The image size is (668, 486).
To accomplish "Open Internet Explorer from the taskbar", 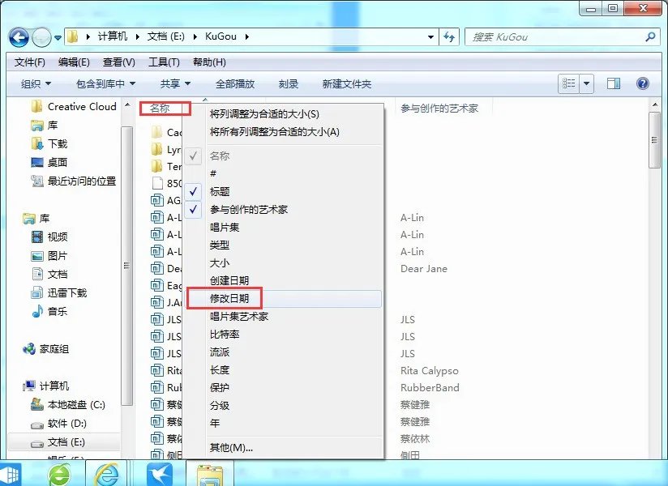I will 108,472.
